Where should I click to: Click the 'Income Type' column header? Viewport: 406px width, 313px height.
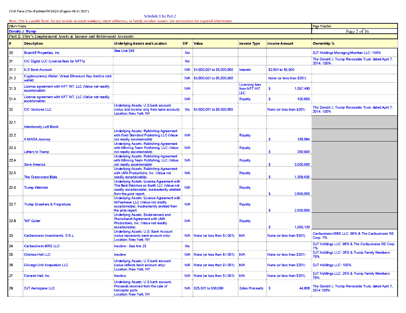(x=249, y=44)
